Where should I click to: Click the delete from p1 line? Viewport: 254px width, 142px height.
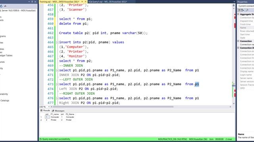coord(74,24)
